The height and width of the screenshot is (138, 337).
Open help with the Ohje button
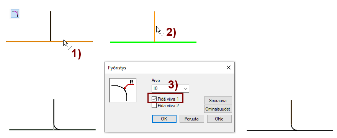[x=219, y=119]
